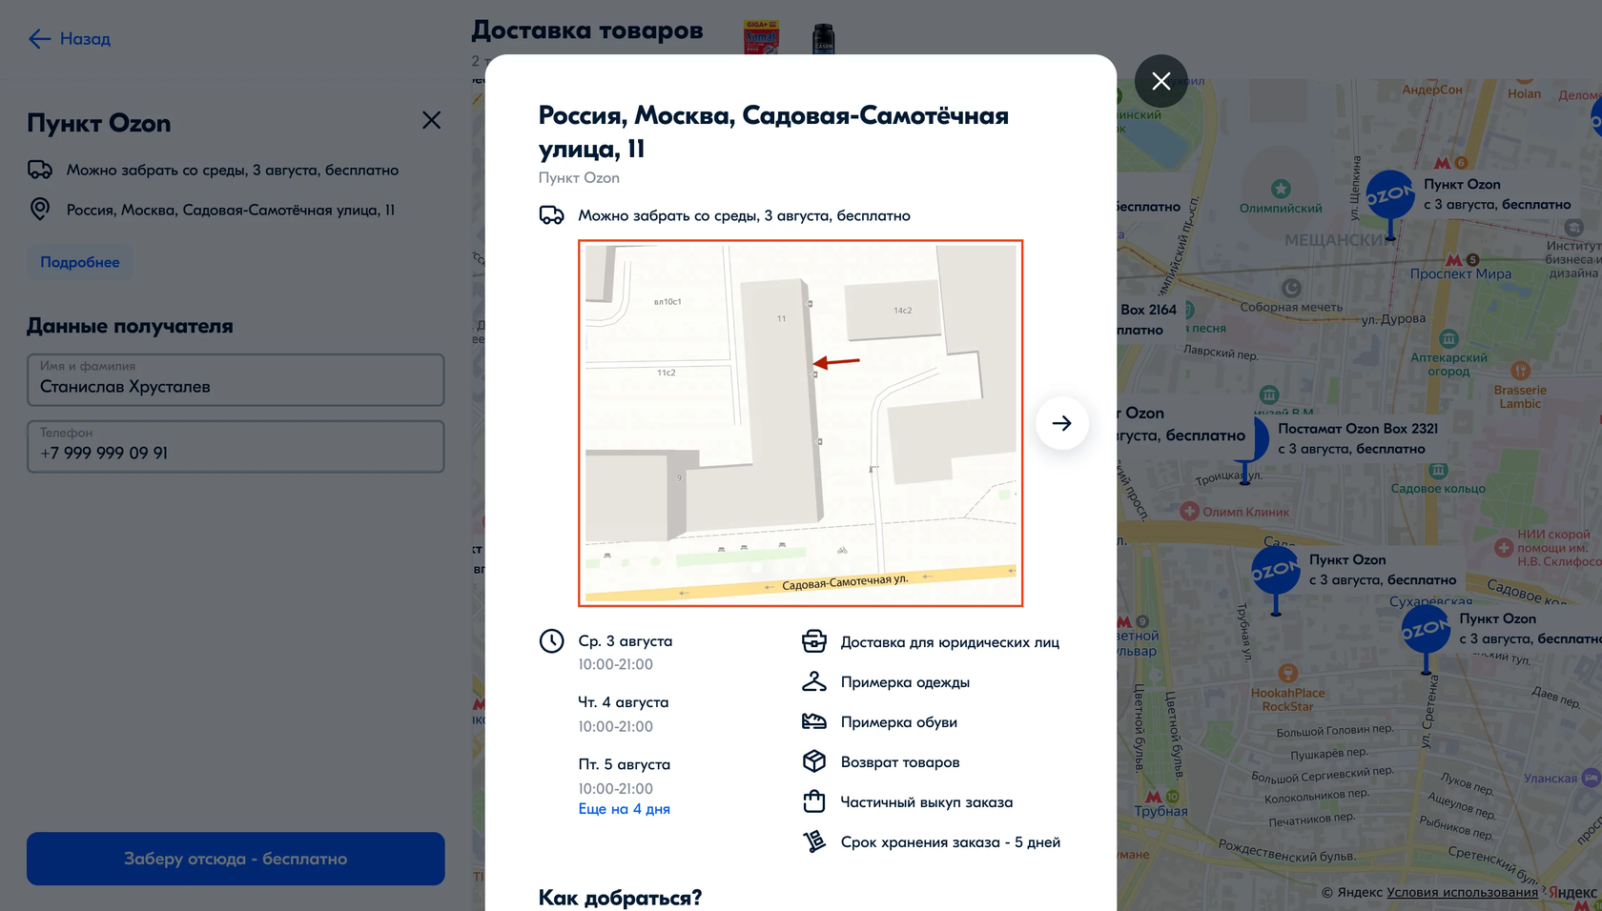Click the shoe icon for Примерка обуви

tap(813, 721)
